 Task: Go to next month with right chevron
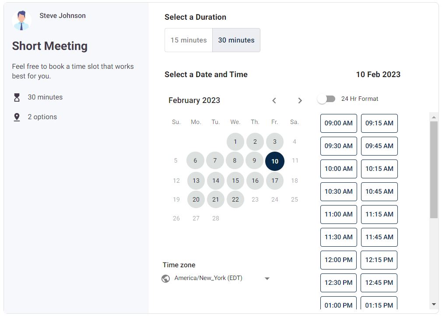pyautogui.click(x=300, y=100)
